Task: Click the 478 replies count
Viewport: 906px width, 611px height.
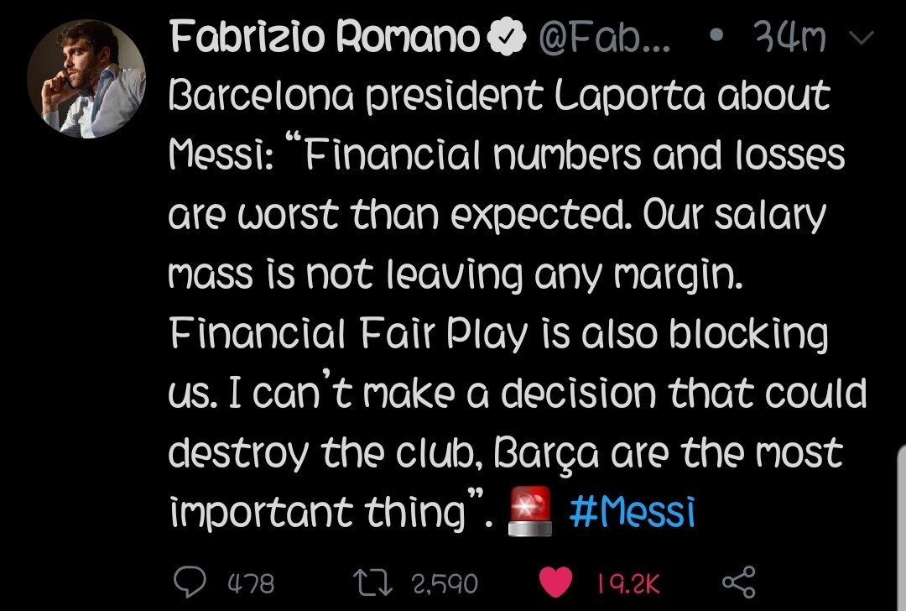Action: [x=252, y=583]
